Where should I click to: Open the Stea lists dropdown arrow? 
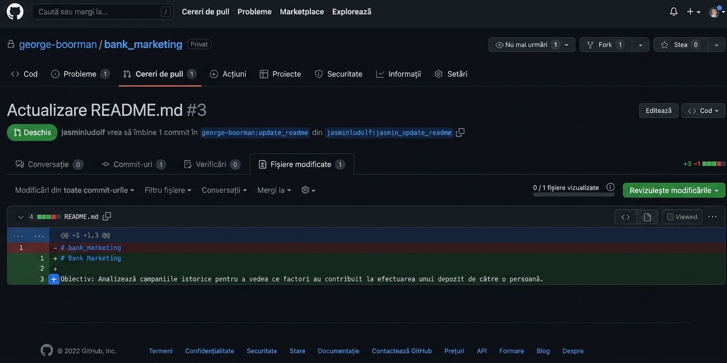click(716, 45)
